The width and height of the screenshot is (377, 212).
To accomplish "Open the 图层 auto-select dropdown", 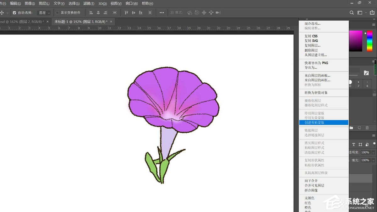I will tap(44, 13).
